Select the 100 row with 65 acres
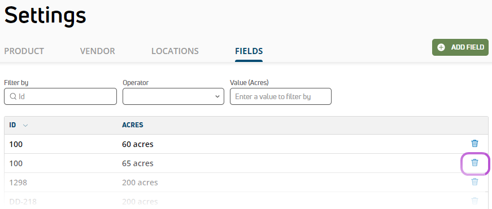Image resolution: width=492 pixels, height=209 pixels. 246,163
